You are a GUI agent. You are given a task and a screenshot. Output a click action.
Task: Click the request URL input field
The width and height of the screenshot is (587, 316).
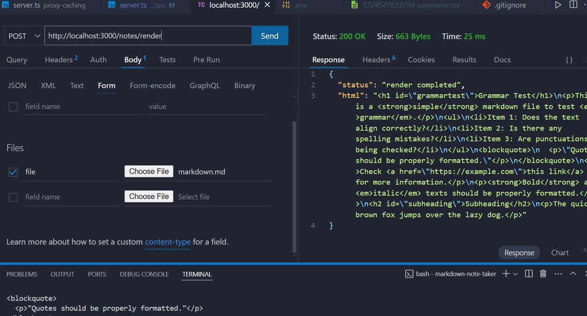[148, 36]
